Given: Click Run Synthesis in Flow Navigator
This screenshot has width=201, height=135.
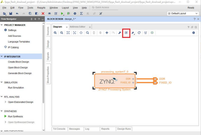Looking at the screenshot, I should 15,116.
